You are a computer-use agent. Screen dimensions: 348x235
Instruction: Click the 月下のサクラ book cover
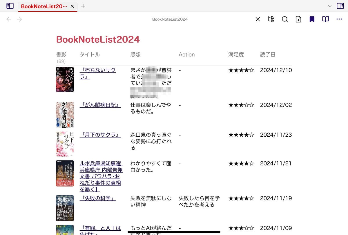[65, 144]
